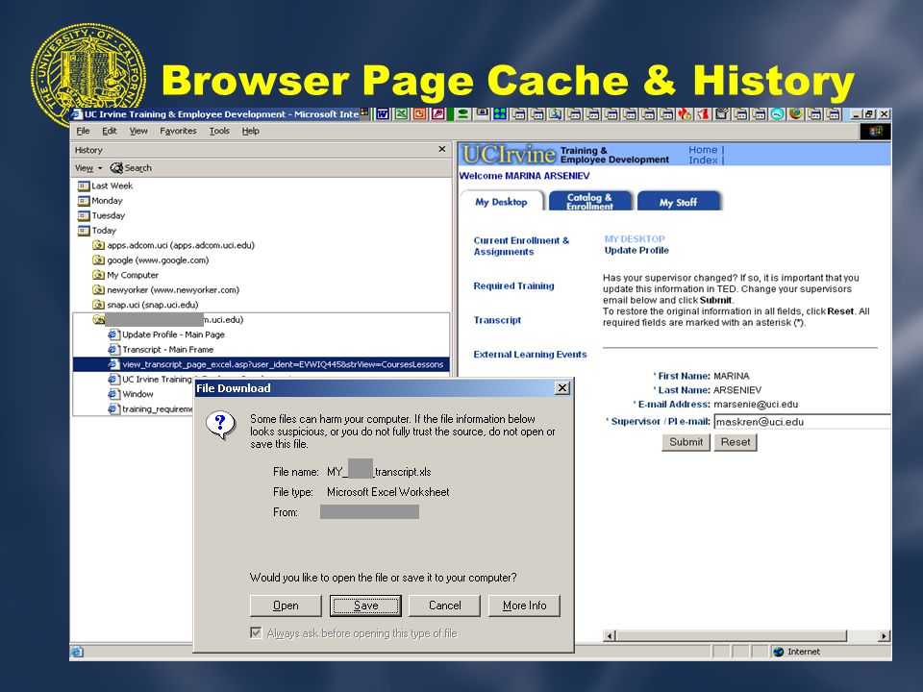This screenshot has width=923, height=692.
Task: Click the horizontal scrollbar left arrow
Action: (x=610, y=635)
